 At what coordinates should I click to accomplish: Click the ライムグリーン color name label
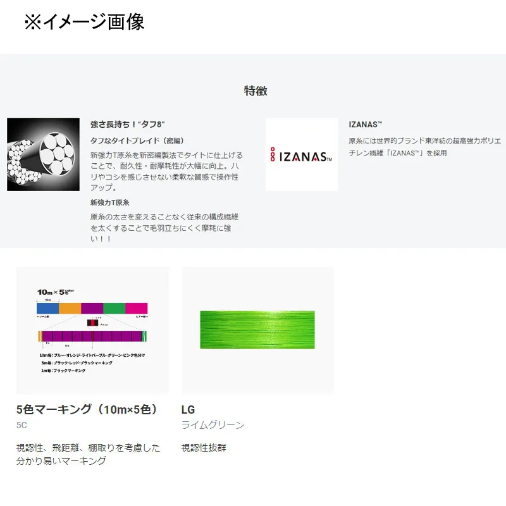[213, 425]
